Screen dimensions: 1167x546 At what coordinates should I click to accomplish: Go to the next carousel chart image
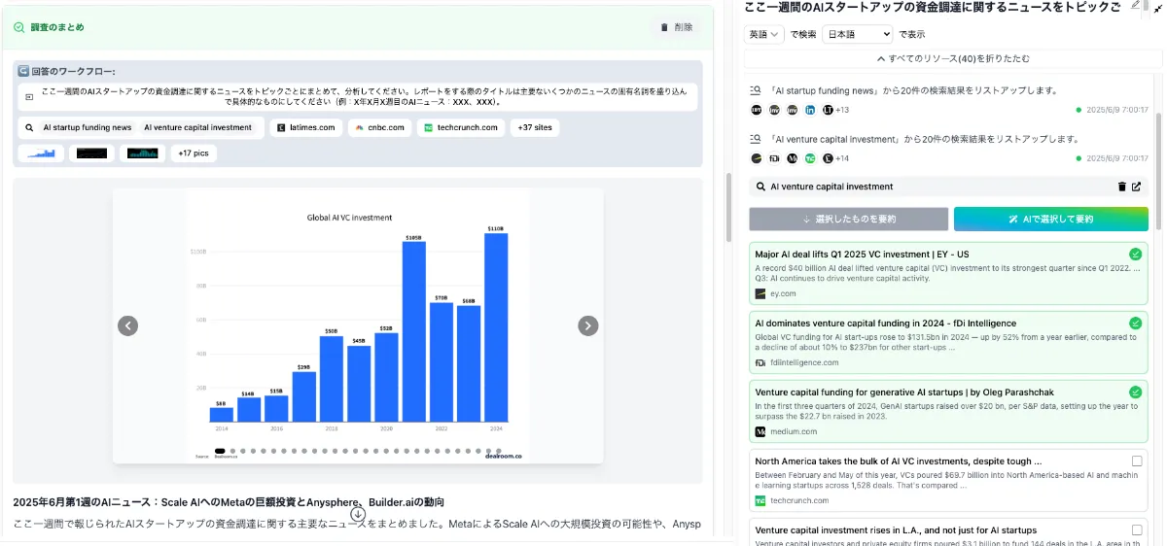point(587,326)
